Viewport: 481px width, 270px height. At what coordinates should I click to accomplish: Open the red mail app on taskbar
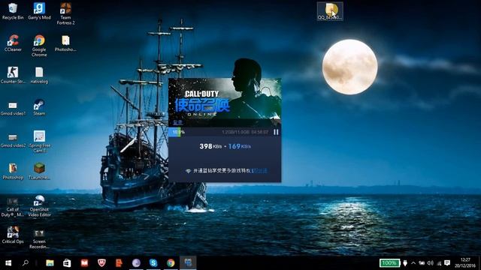pyautogui.click(x=84, y=262)
